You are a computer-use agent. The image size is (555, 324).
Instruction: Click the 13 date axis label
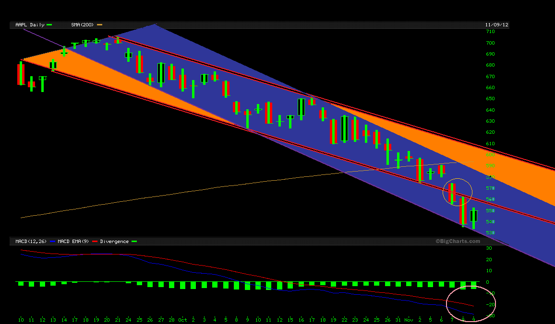click(x=53, y=320)
